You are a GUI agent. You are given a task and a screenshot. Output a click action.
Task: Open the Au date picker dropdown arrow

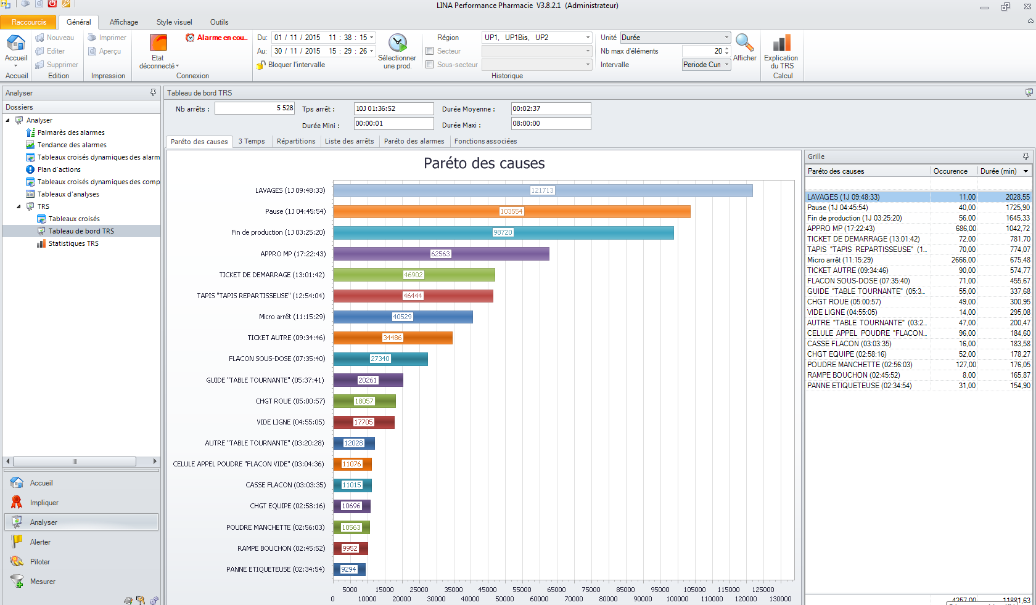click(x=371, y=51)
